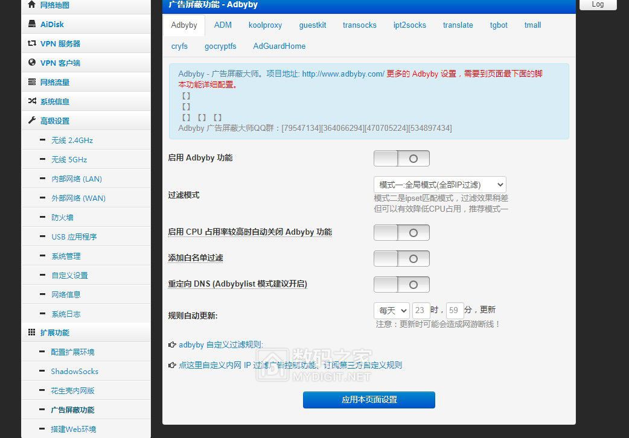Go to the guestkit tab

pyautogui.click(x=313, y=25)
